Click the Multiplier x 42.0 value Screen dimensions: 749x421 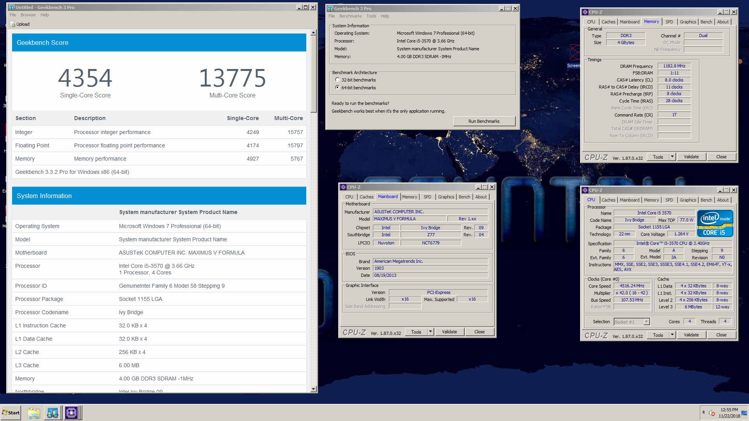pos(632,293)
